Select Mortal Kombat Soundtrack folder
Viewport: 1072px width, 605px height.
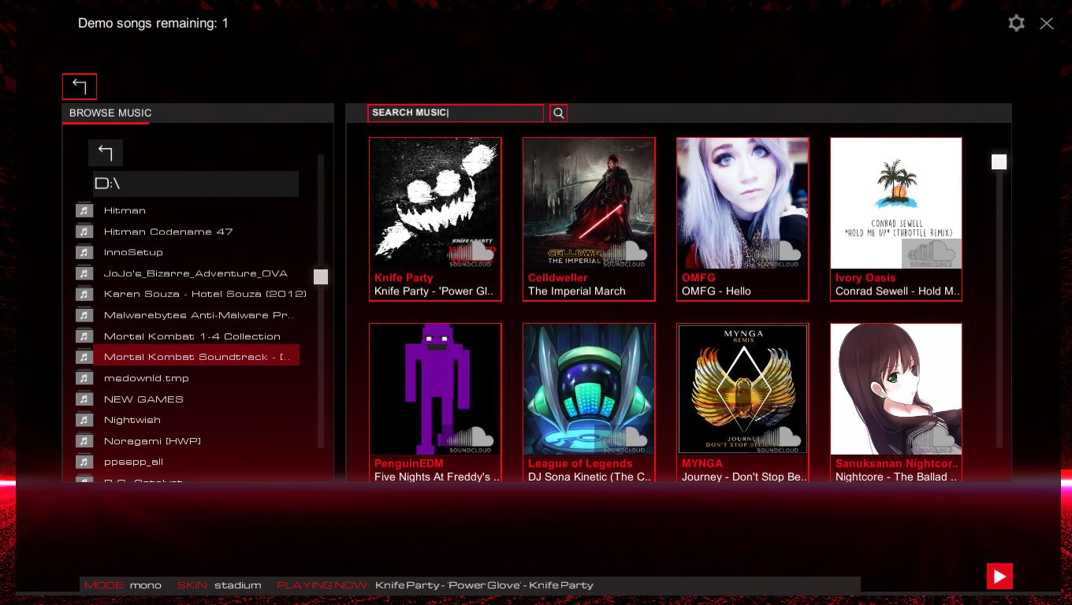click(196, 357)
